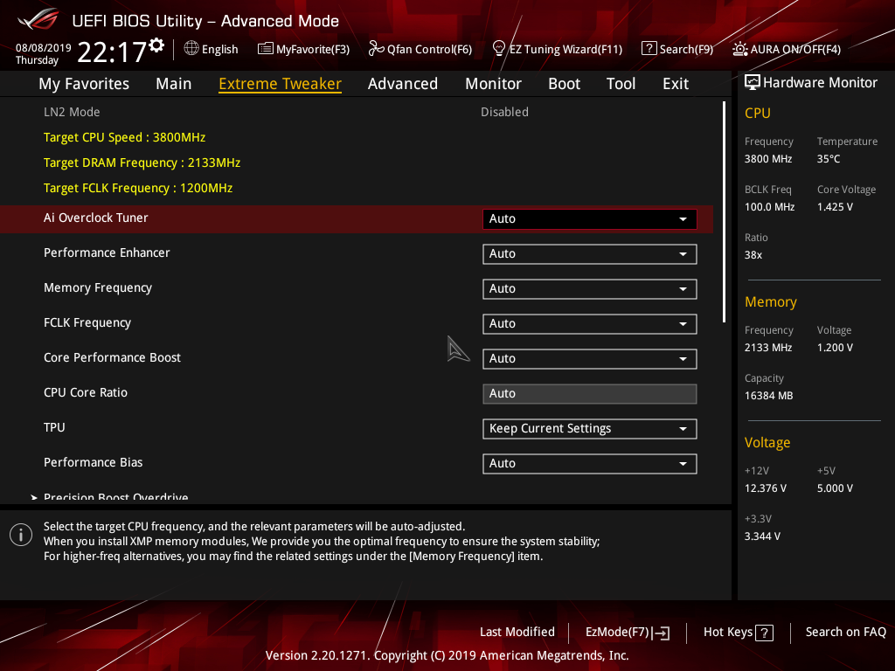This screenshot has height=671, width=895.
Task: Launch the EZ Tuning Wizard
Action: click(498, 49)
